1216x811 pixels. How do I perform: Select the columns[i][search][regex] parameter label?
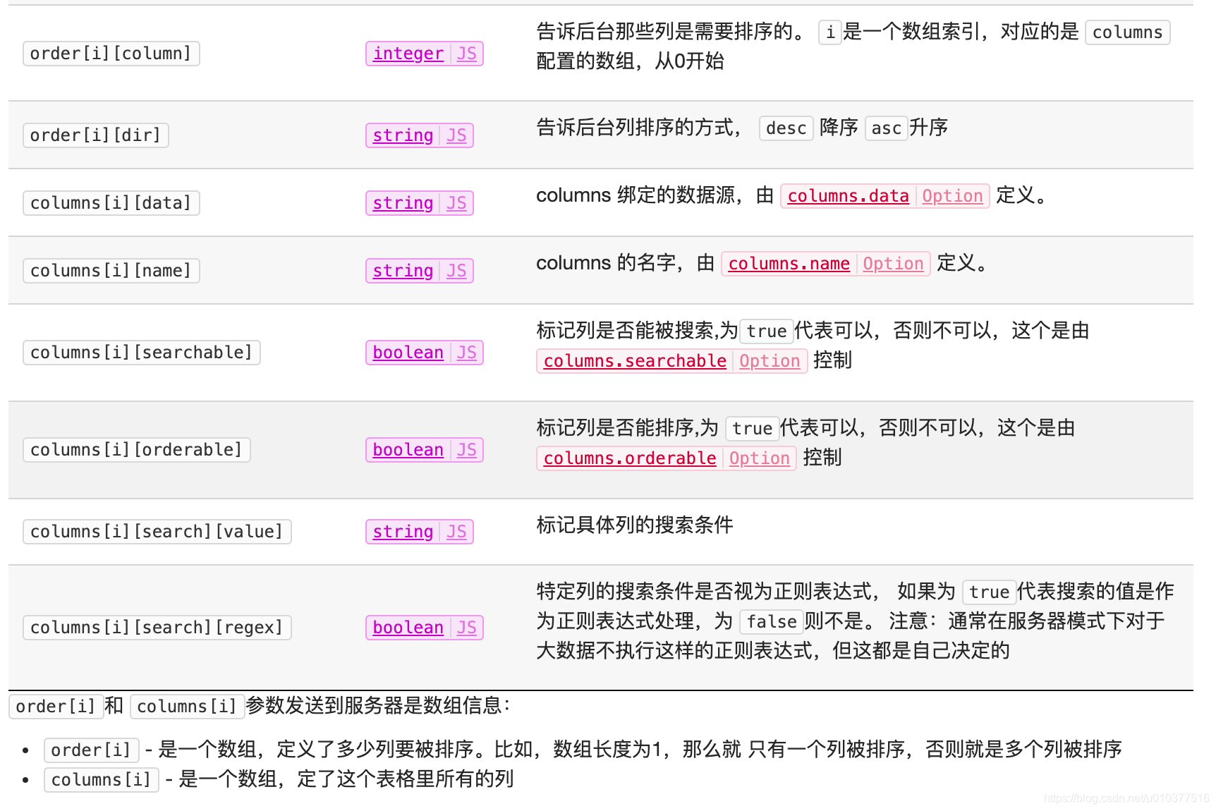coord(157,627)
